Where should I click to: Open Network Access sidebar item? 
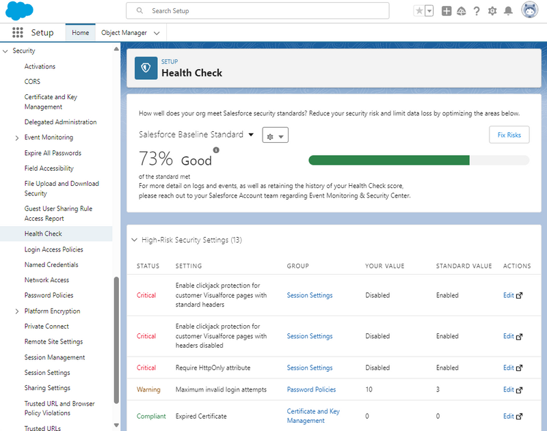pyautogui.click(x=46, y=280)
